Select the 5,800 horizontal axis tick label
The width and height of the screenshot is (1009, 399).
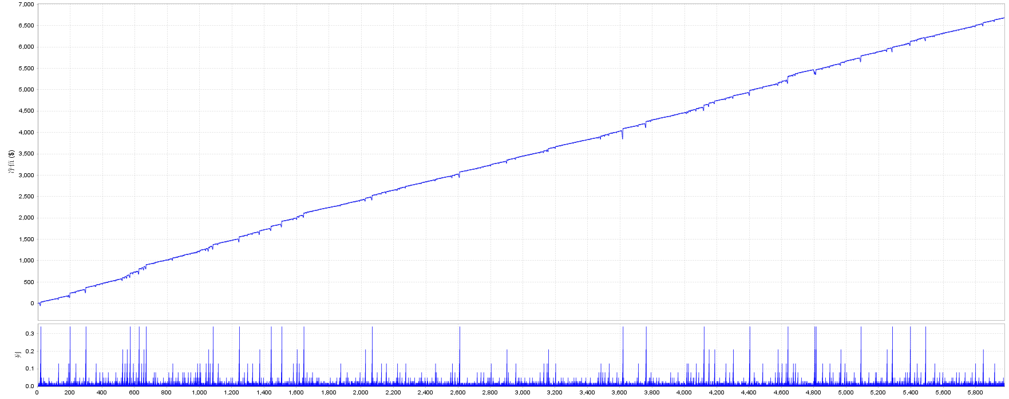tap(975, 393)
